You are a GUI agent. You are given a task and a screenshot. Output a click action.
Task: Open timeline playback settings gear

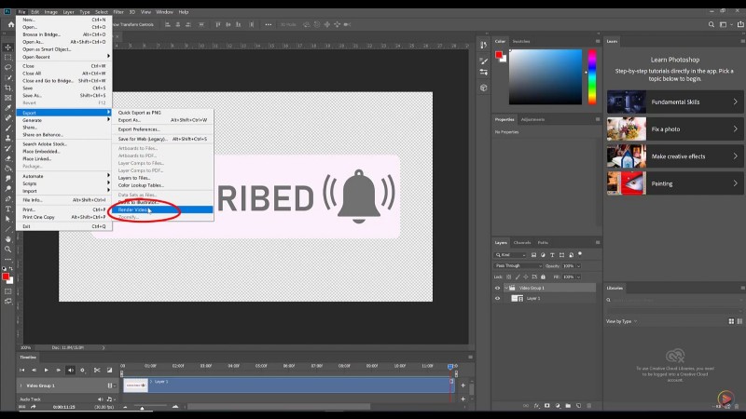pyautogui.click(x=82, y=370)
